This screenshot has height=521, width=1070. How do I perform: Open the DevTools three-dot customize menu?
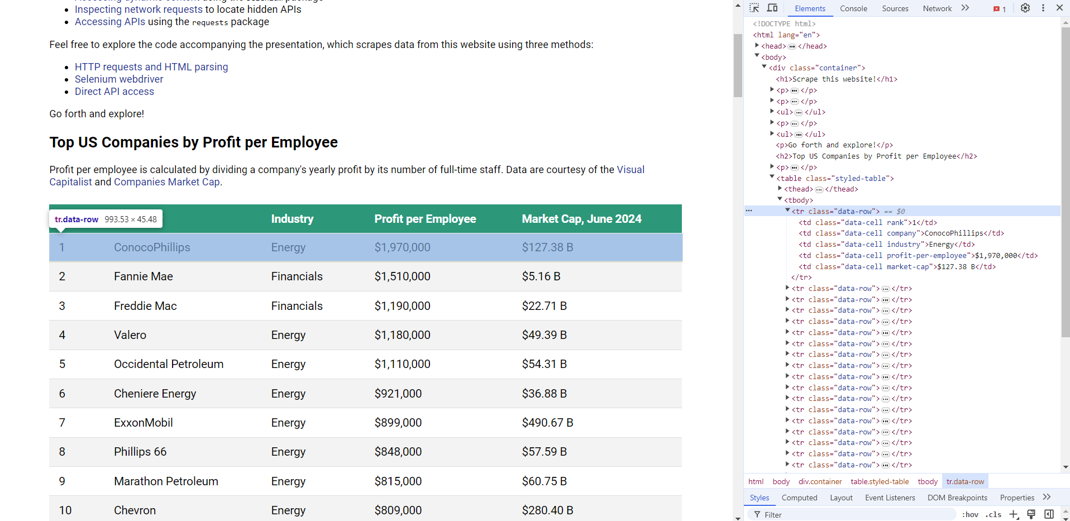1043,8
